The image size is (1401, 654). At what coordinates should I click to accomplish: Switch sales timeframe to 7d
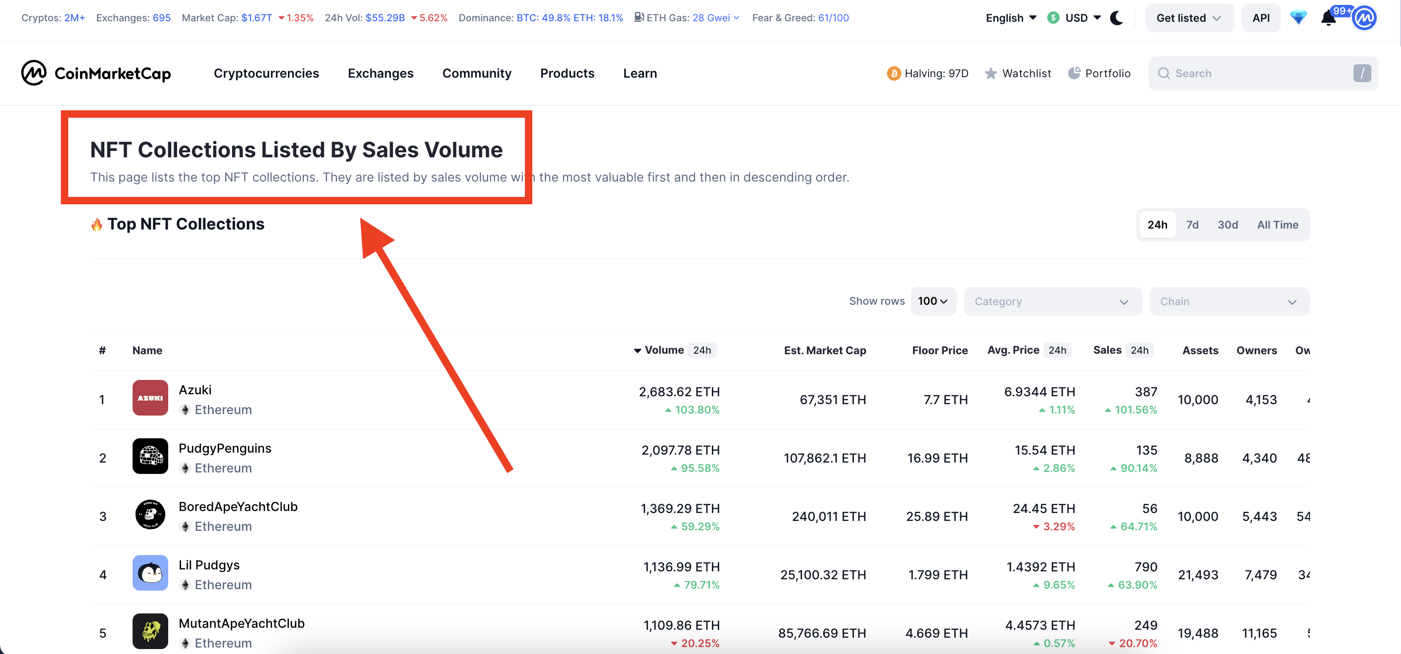[1193, 224]
